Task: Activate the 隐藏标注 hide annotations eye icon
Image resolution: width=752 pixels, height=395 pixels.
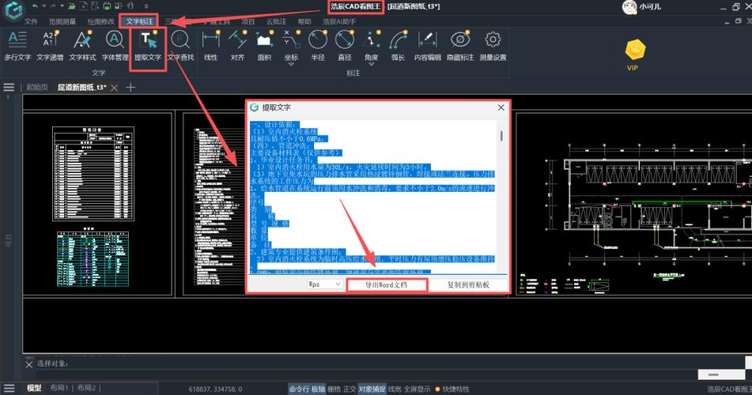Action: click(x=460, y=46)
